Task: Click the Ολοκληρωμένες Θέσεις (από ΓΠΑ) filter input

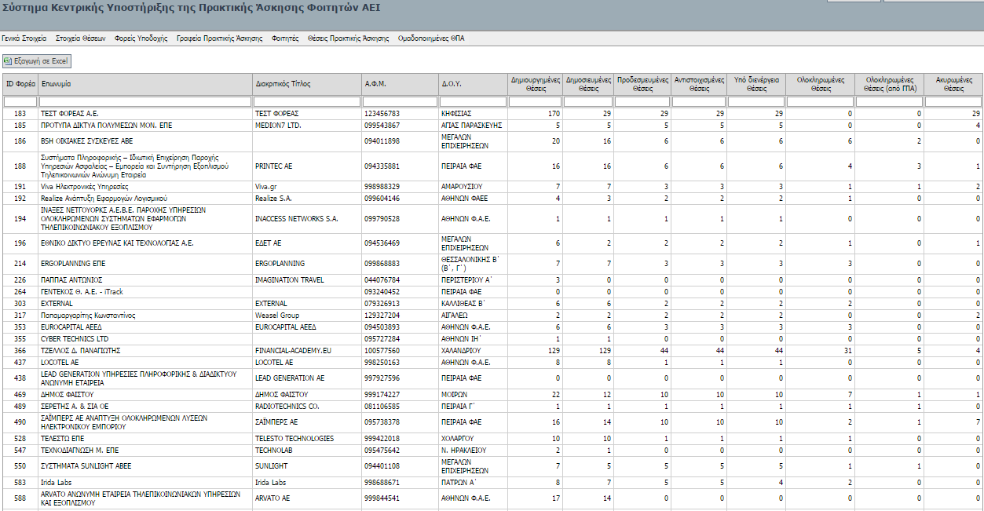Action: (889, 102)
